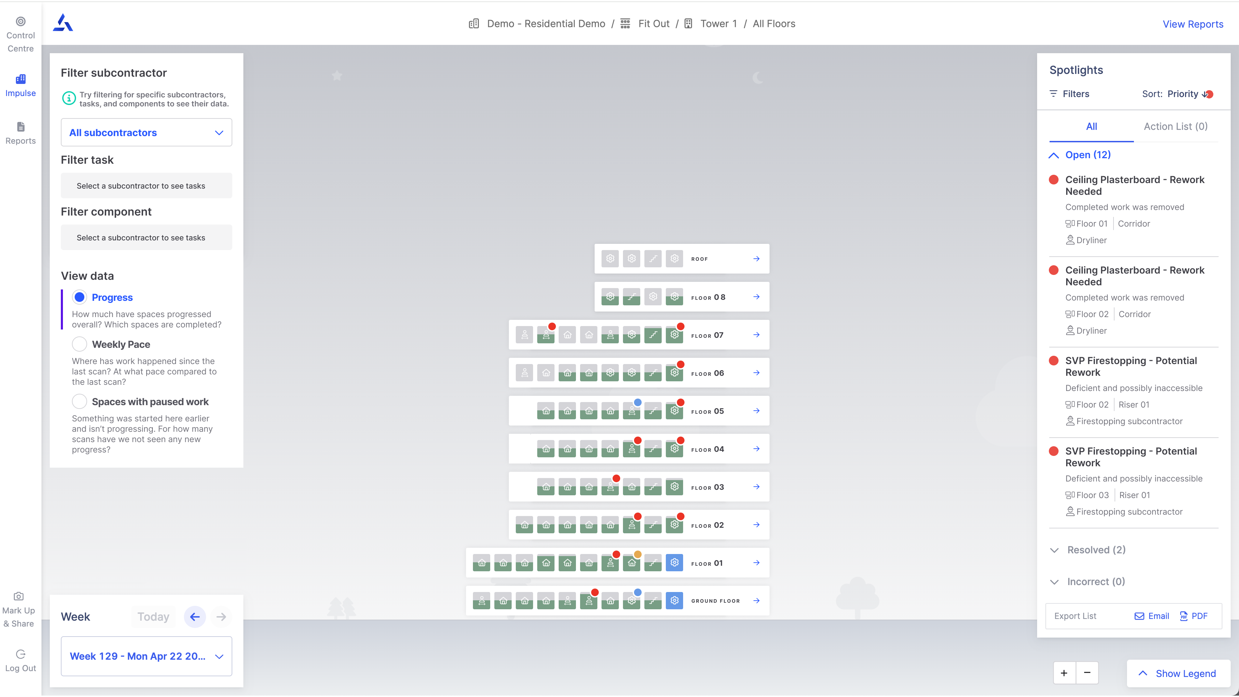This screenshot has height=697, width=1239.
Task: Click the zoom out minus button
Action: [x=1088, y=673]
